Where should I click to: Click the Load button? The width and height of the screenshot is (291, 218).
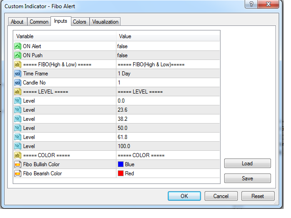point(247,163)
